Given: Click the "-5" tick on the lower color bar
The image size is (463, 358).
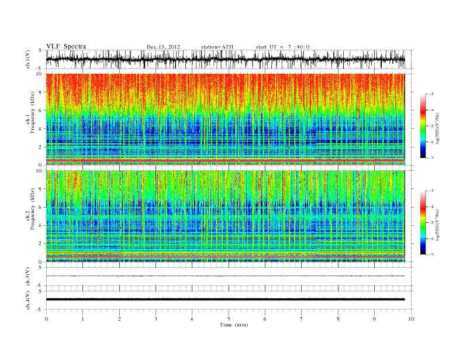Looking at the screenshot, I should click(431, 223).
